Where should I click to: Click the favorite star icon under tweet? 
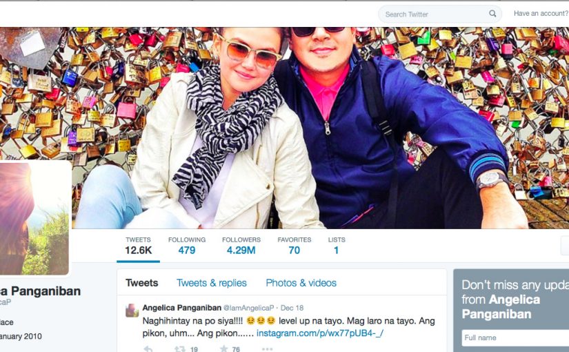coord(224,349)
